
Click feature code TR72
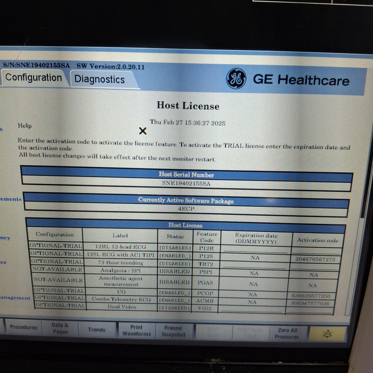[x=206, y=264]
